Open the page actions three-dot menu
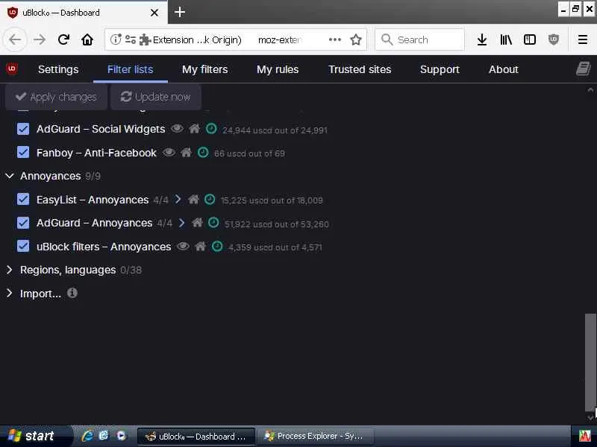 tap(334, 39)
